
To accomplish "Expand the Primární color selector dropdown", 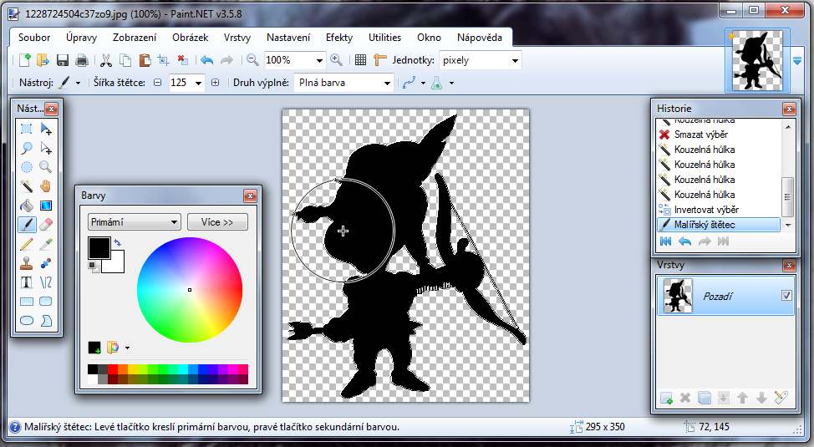I will pos(134,221).
